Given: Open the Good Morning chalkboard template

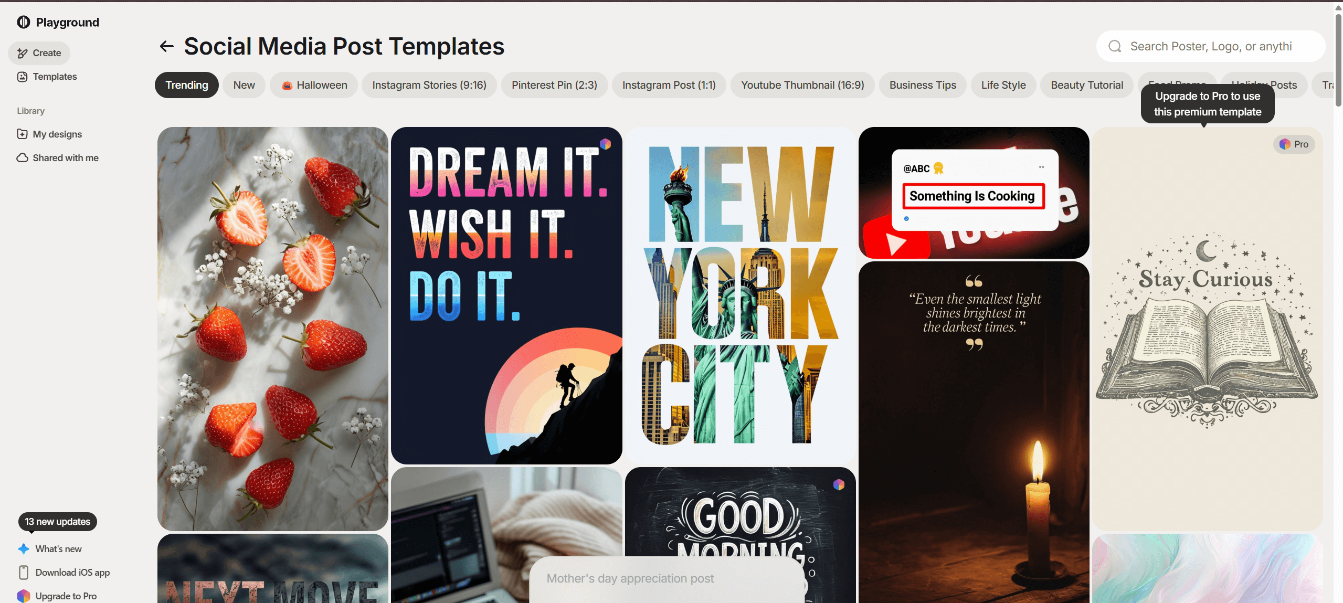Looking at the screenshot, I should [x=740, y=512].
